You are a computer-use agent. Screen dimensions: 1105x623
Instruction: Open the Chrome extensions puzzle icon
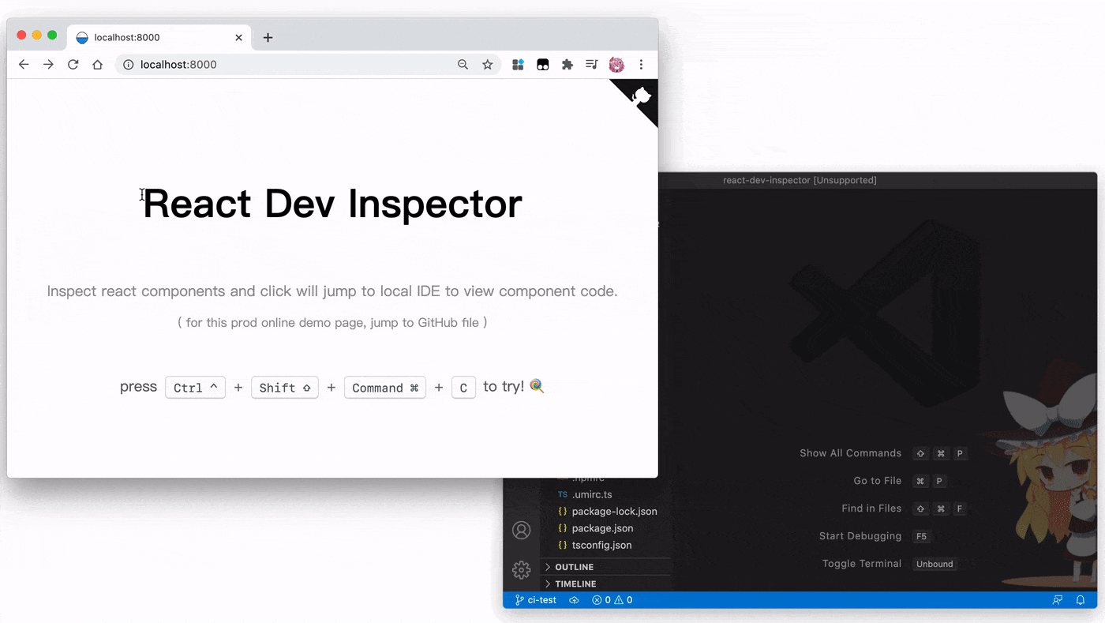coord(567,64)
